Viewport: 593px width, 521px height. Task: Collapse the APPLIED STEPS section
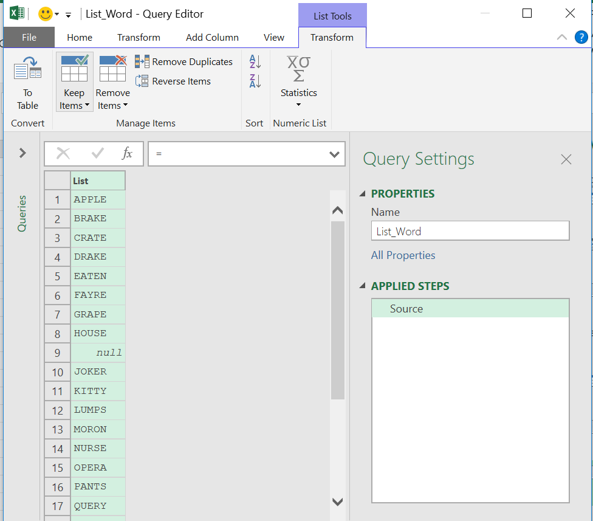point(362,286)
